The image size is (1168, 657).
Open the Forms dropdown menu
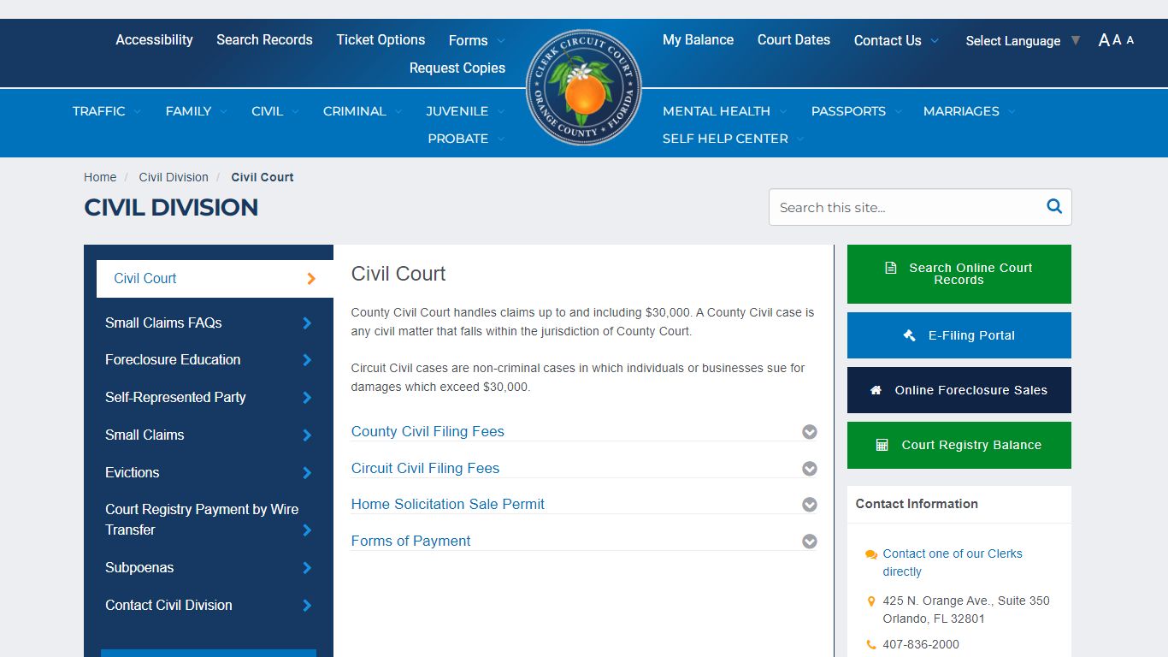476,40
